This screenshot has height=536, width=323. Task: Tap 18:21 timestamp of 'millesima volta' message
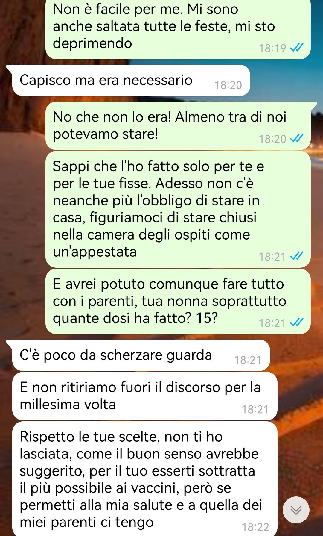coord(255,410)
